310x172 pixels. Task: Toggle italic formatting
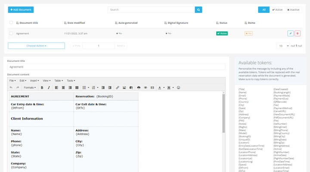pos(49,87)
